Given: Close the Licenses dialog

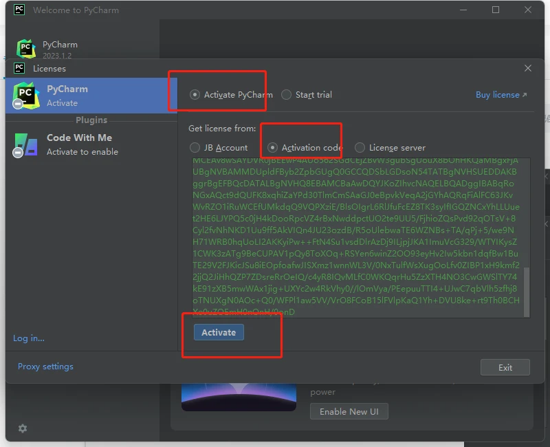Looking at the screenshot, I should (x=528, y=68).
